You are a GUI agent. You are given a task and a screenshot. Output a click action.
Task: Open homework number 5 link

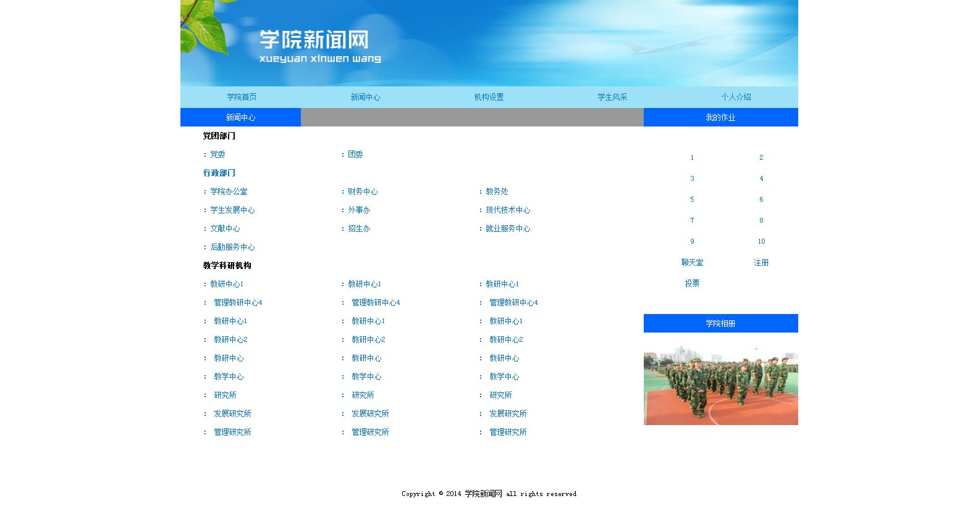tap(692, 199)
